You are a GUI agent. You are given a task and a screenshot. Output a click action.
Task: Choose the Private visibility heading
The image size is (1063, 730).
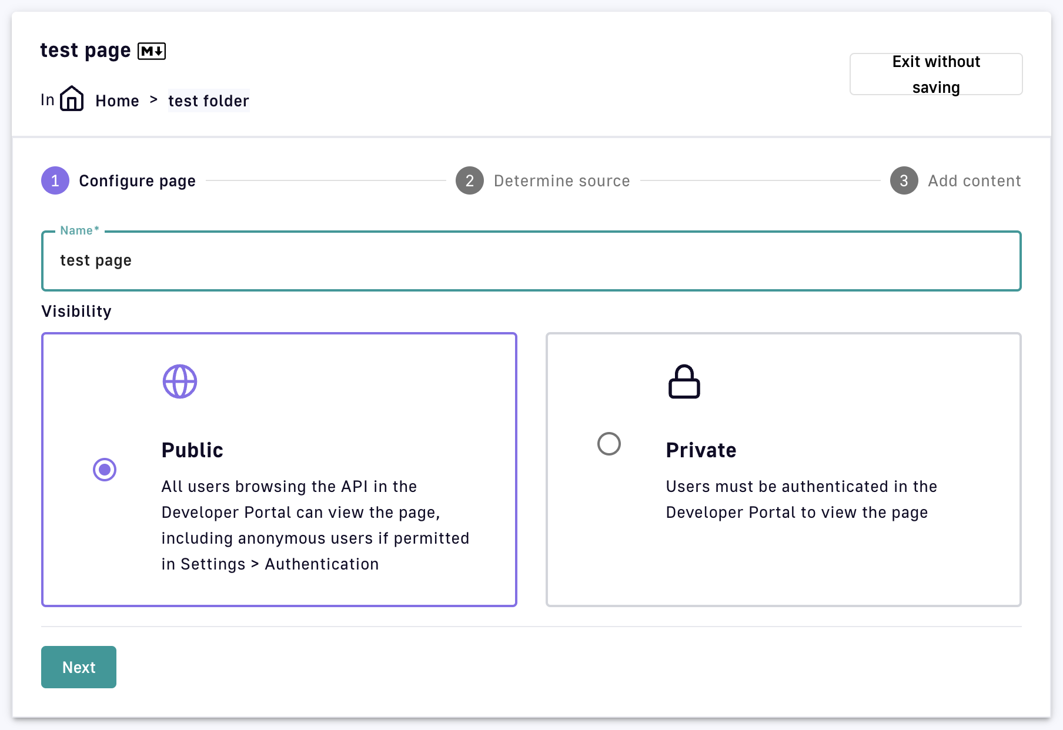tap(701, 450)
